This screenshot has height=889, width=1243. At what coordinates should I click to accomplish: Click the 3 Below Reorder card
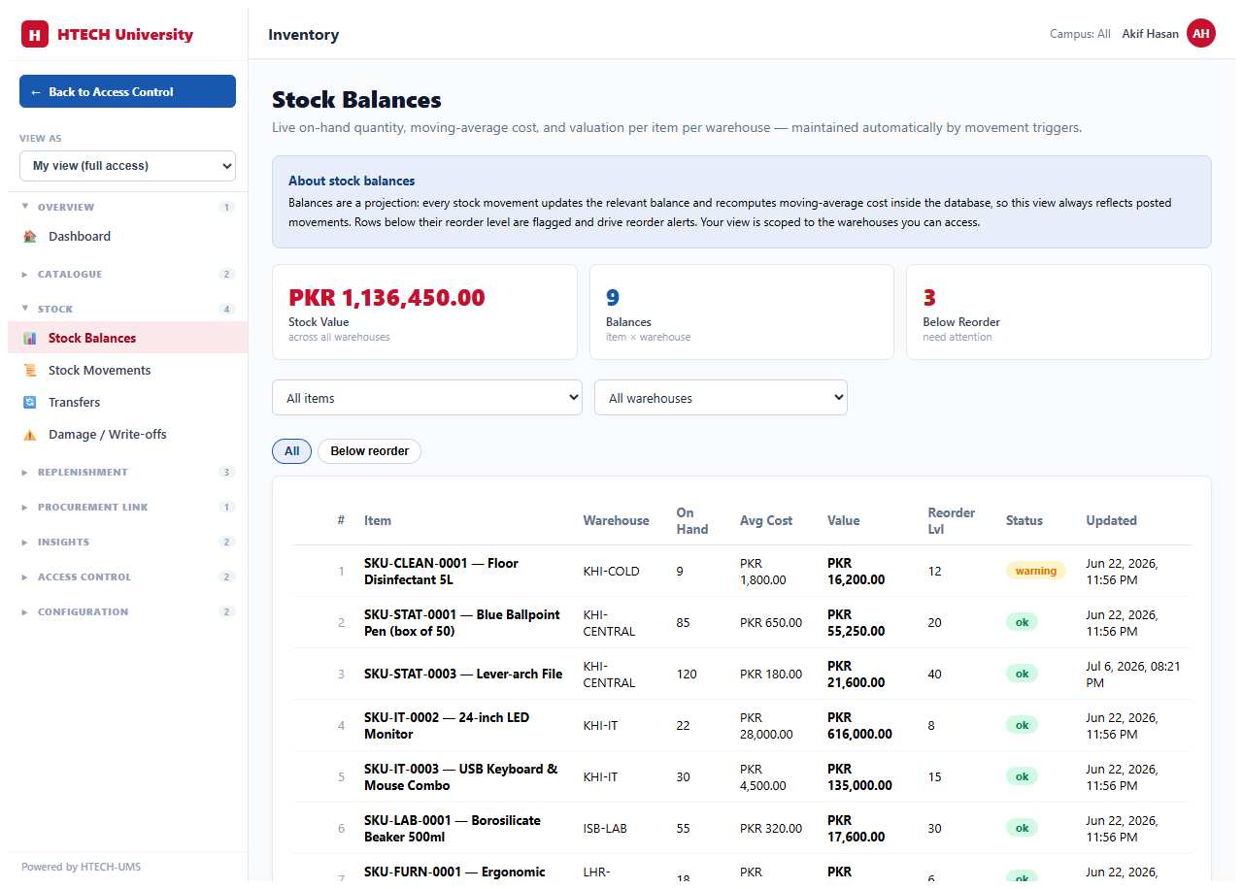[1058, 313]
